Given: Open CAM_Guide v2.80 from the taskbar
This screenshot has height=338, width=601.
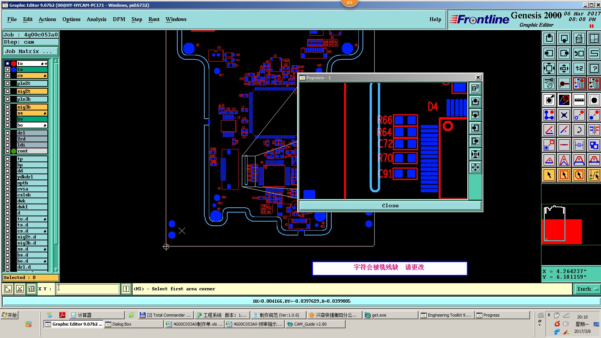Looking at the screenshot, I should (x=315, y=324).
